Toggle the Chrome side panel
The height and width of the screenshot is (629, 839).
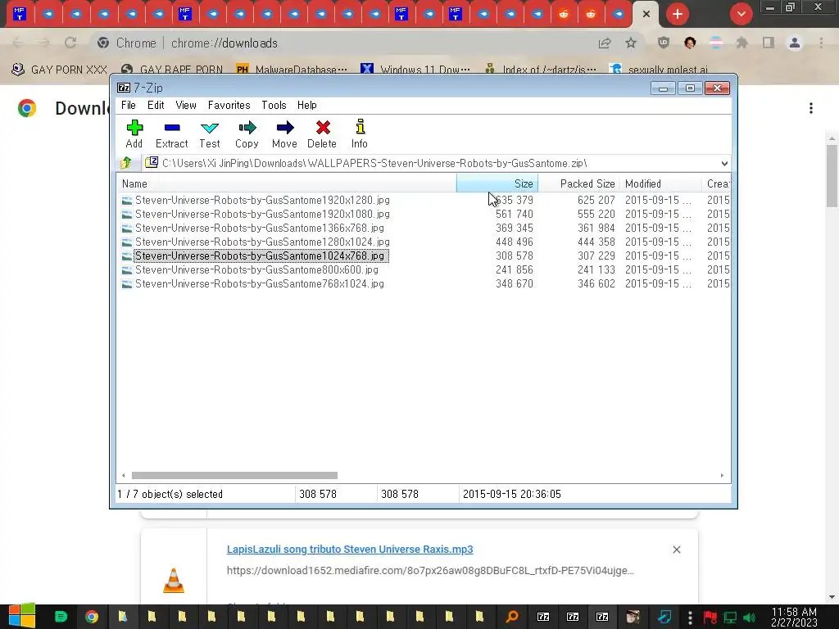tap(769, 43)
